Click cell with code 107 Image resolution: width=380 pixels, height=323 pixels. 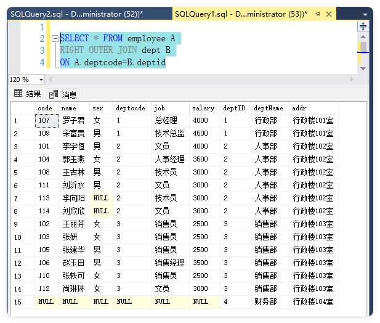47,121
